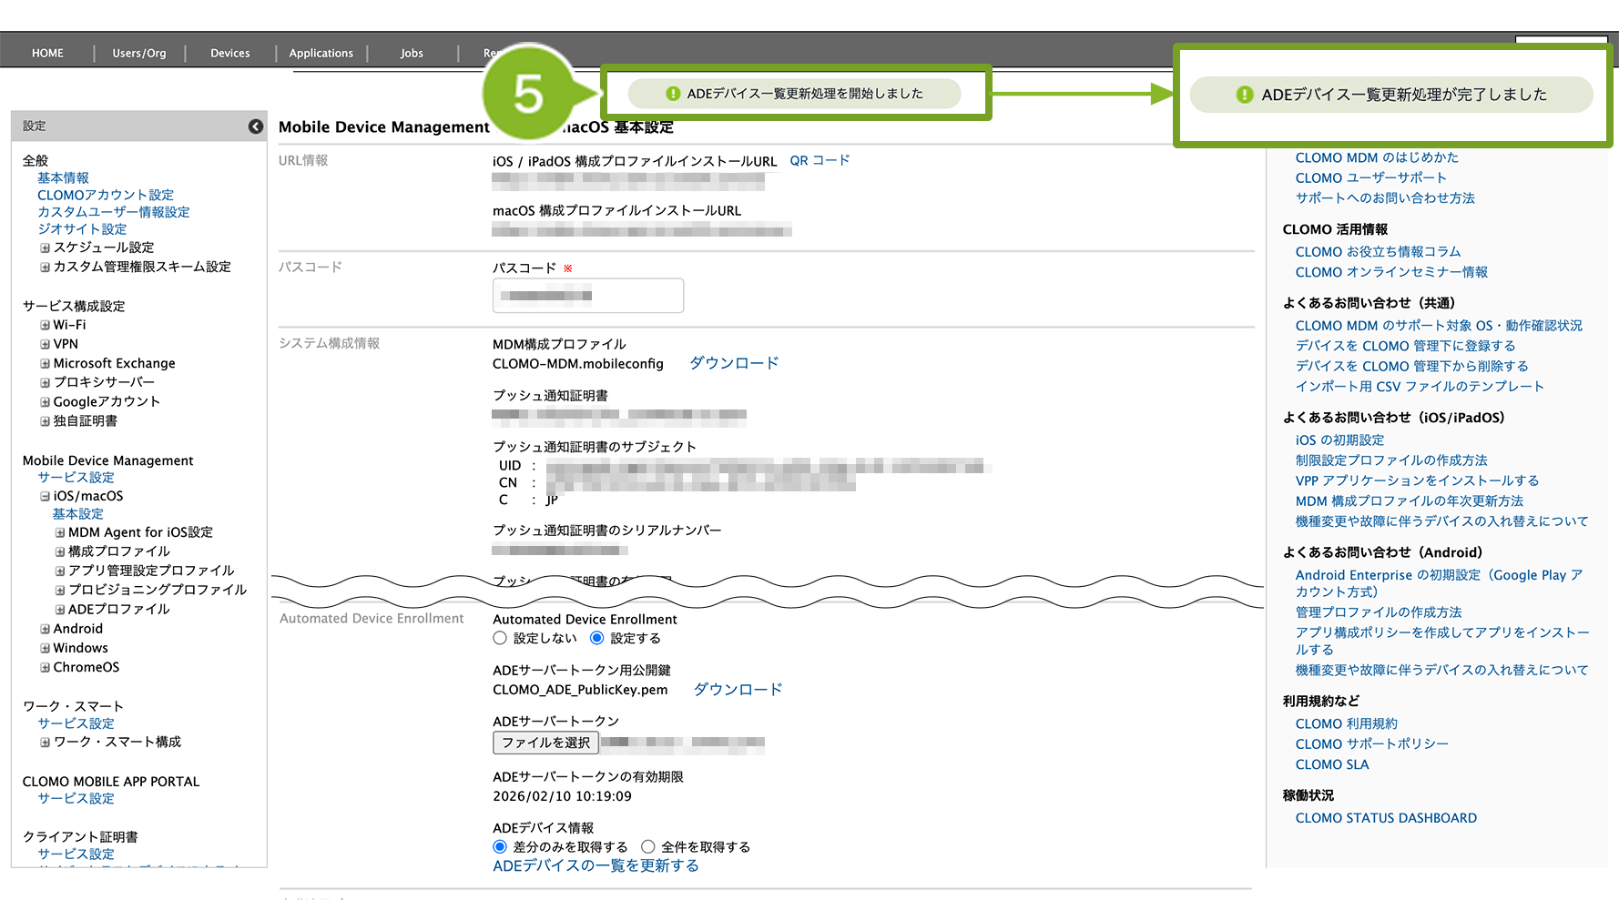Screen dimensions: 1619x910
Task: Open the Applications menu tab
Action: coord(321,53)
